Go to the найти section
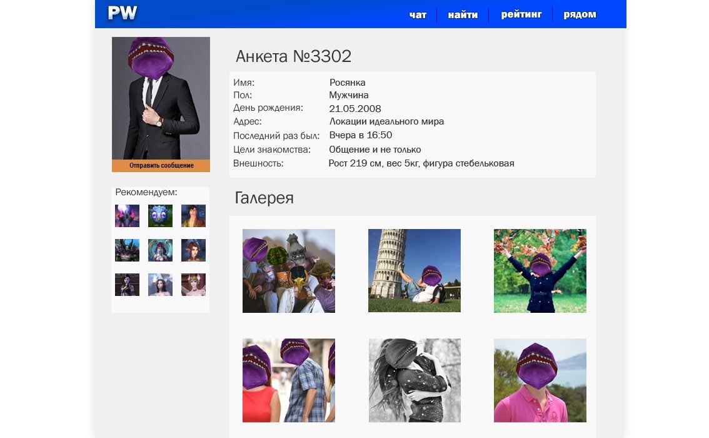 click(463, 15)
